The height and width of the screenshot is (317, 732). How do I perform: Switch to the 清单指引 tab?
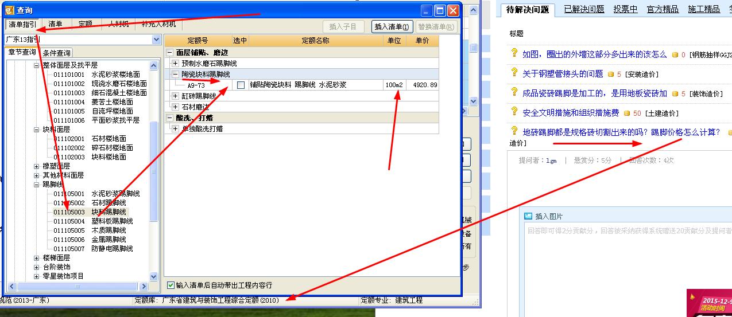22,25
